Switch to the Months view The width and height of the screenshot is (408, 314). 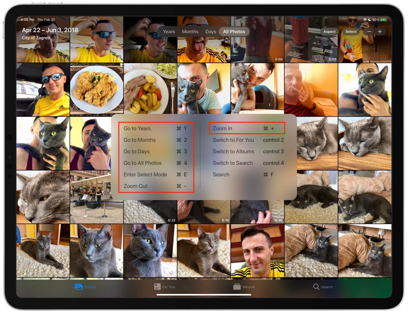[x=190, y=32]
